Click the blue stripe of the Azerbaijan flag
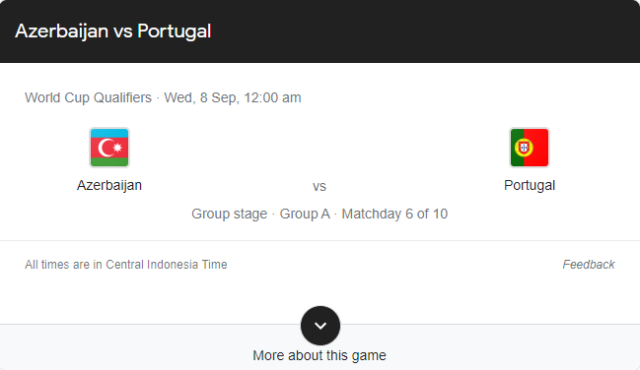640x370 pixels. tap(109, 133)
